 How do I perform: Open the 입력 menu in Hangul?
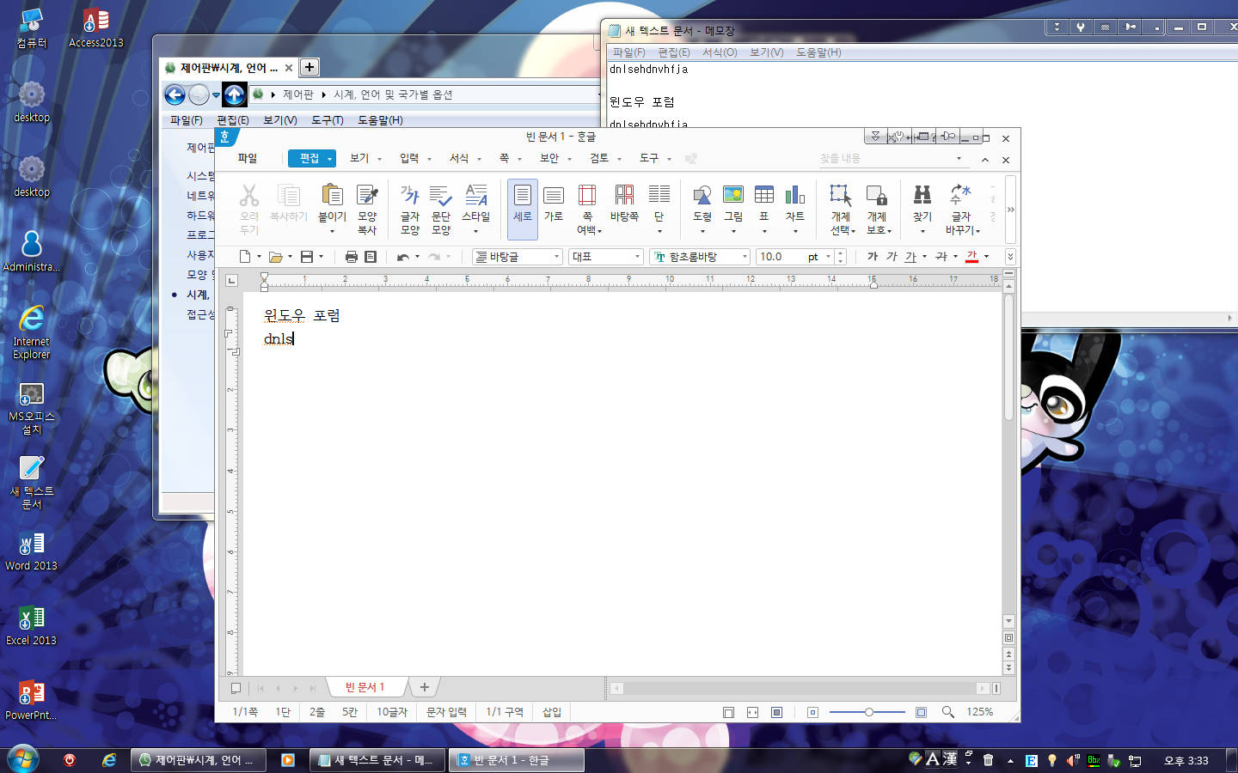point(409,158)
